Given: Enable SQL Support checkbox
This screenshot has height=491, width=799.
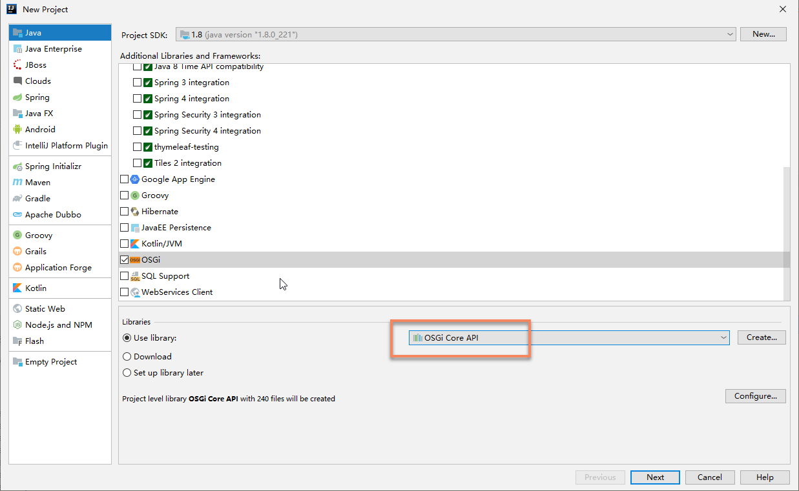Looking at the screenshot, I should [x=124, y=276].
